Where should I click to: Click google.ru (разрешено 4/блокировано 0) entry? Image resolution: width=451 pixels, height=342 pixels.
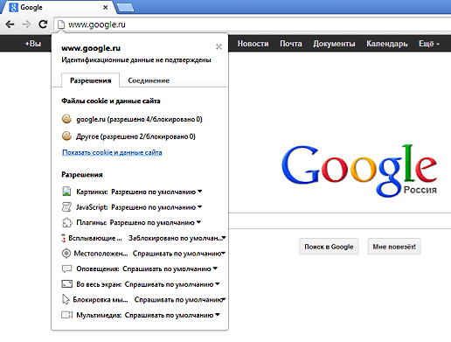(139, 119)
